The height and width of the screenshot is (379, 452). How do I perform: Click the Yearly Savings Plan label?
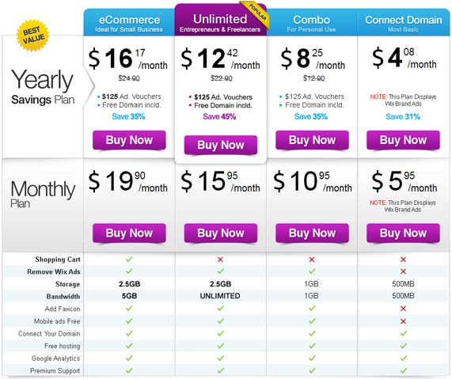[43, 87]
